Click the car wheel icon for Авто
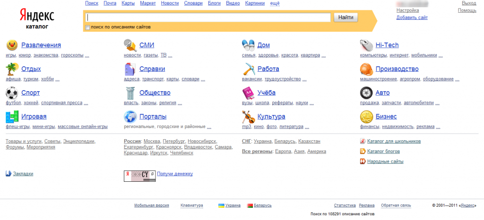This screenshot has height=220, width=484. click(366, 93)
